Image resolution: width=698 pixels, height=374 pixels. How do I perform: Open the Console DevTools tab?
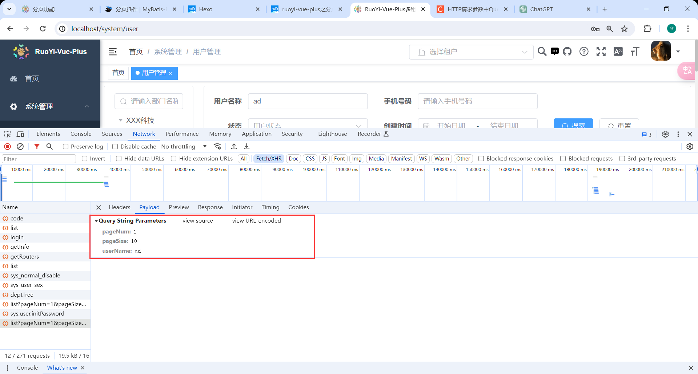coord(81,134)
